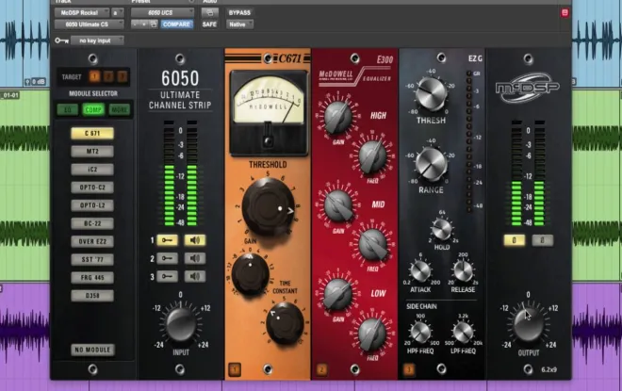This screenshot has height=391, width=622.
Task: Select the C 671 module
Action: click(x=92, y=133)
